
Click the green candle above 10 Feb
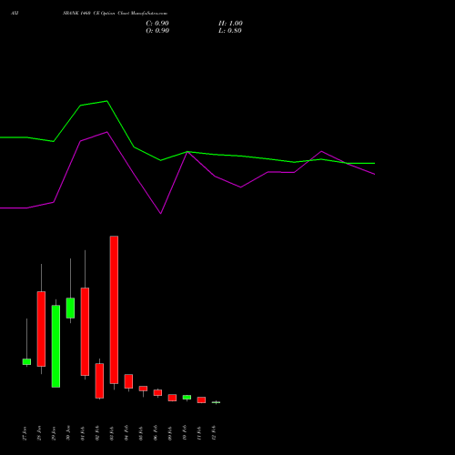(187, 397)
